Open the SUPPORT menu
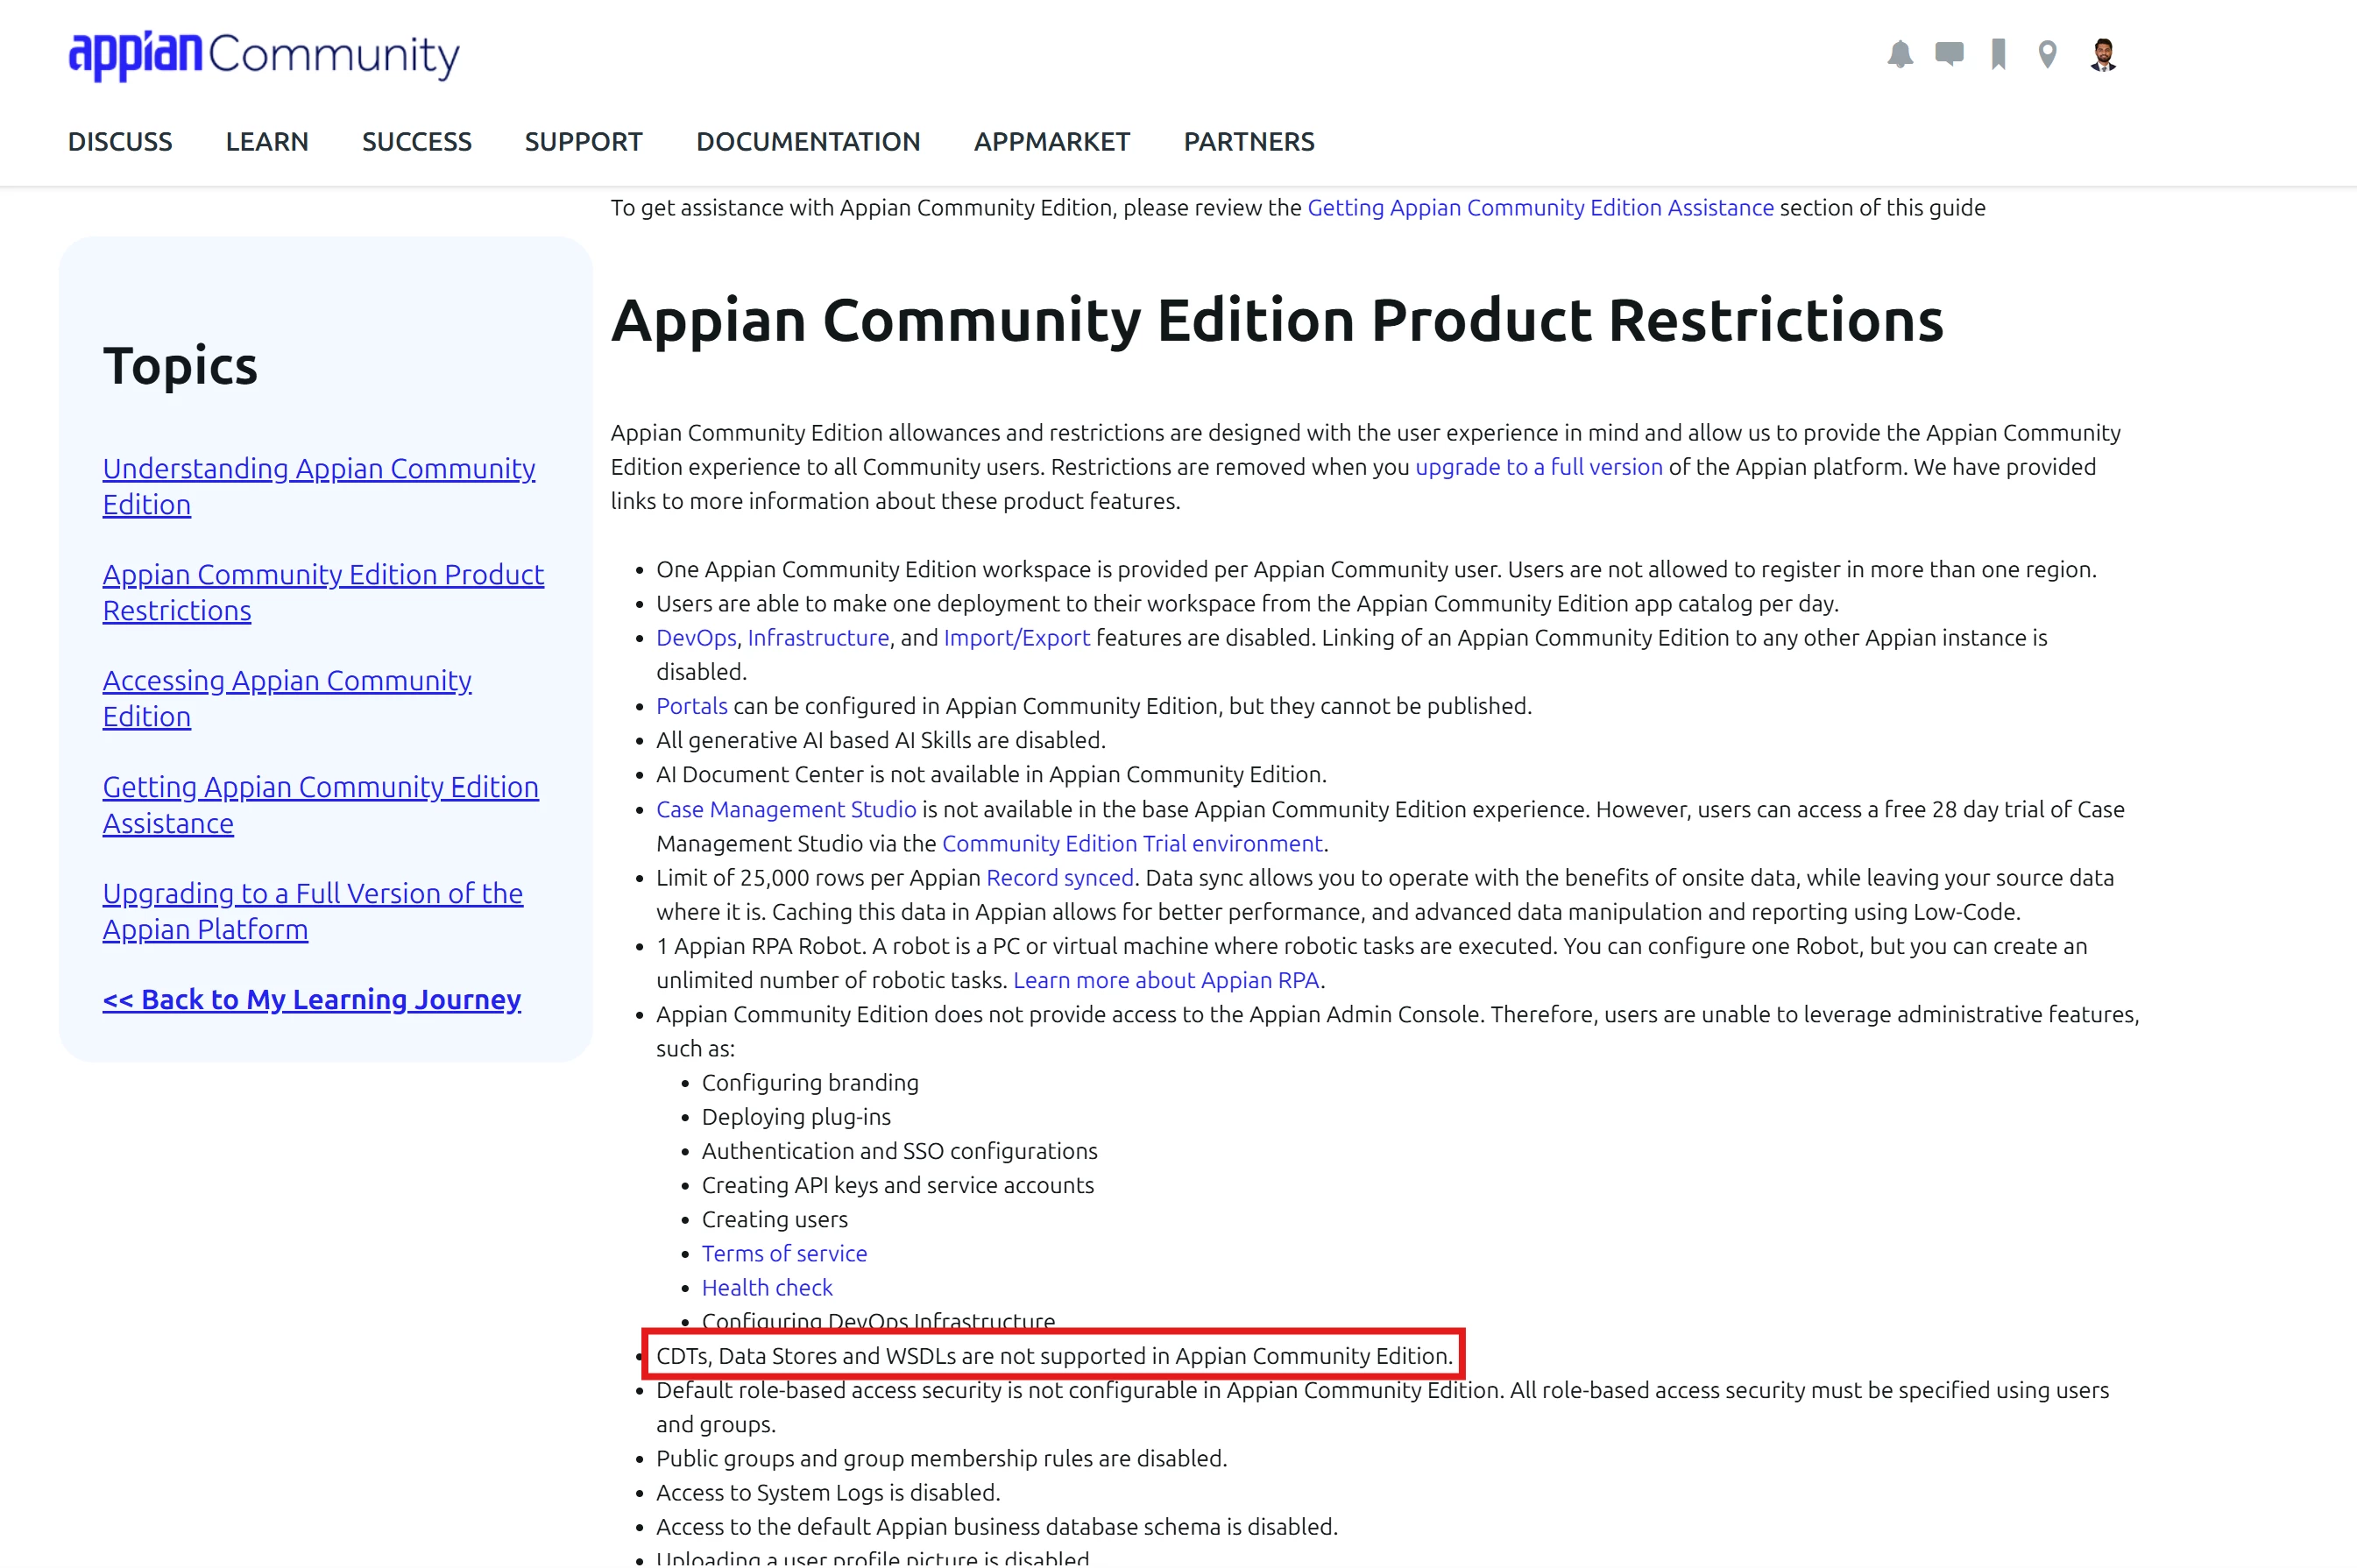Image resolution: width=2357 pixels, height=1568 pixels. [584, 142]
